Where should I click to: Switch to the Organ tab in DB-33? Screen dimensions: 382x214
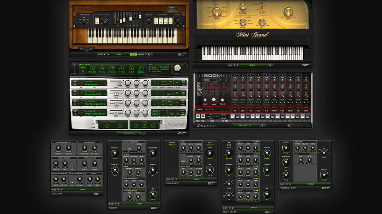(133, 55)
